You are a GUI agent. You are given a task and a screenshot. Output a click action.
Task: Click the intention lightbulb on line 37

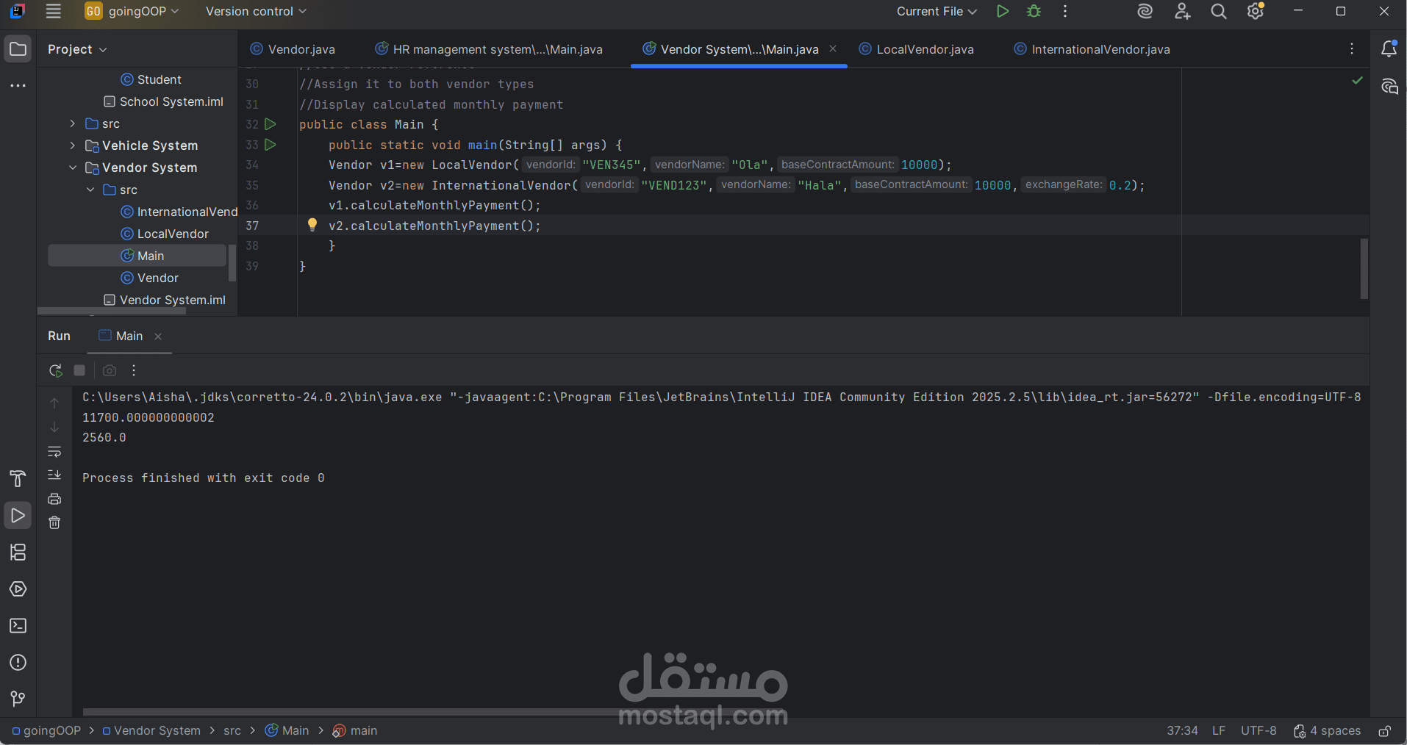(312, 225)
